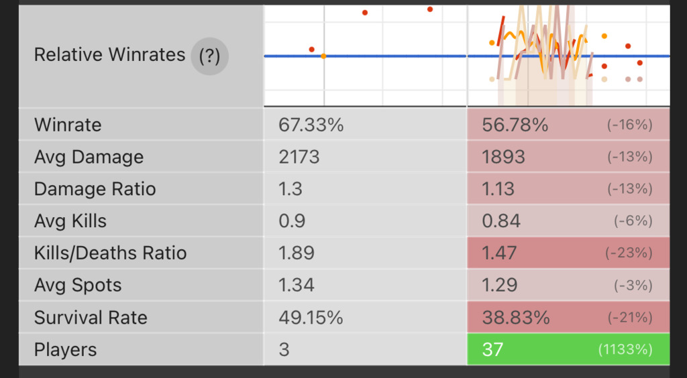The width and height of the screenshot is (687, 378).
Task: Click the 1893 average damage value
Action: tap(503, 157)
